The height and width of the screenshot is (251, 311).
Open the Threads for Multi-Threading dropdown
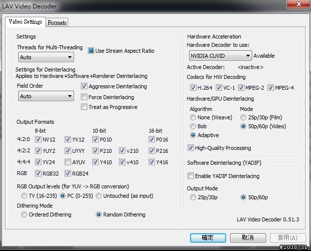click(x=46, y=57)
